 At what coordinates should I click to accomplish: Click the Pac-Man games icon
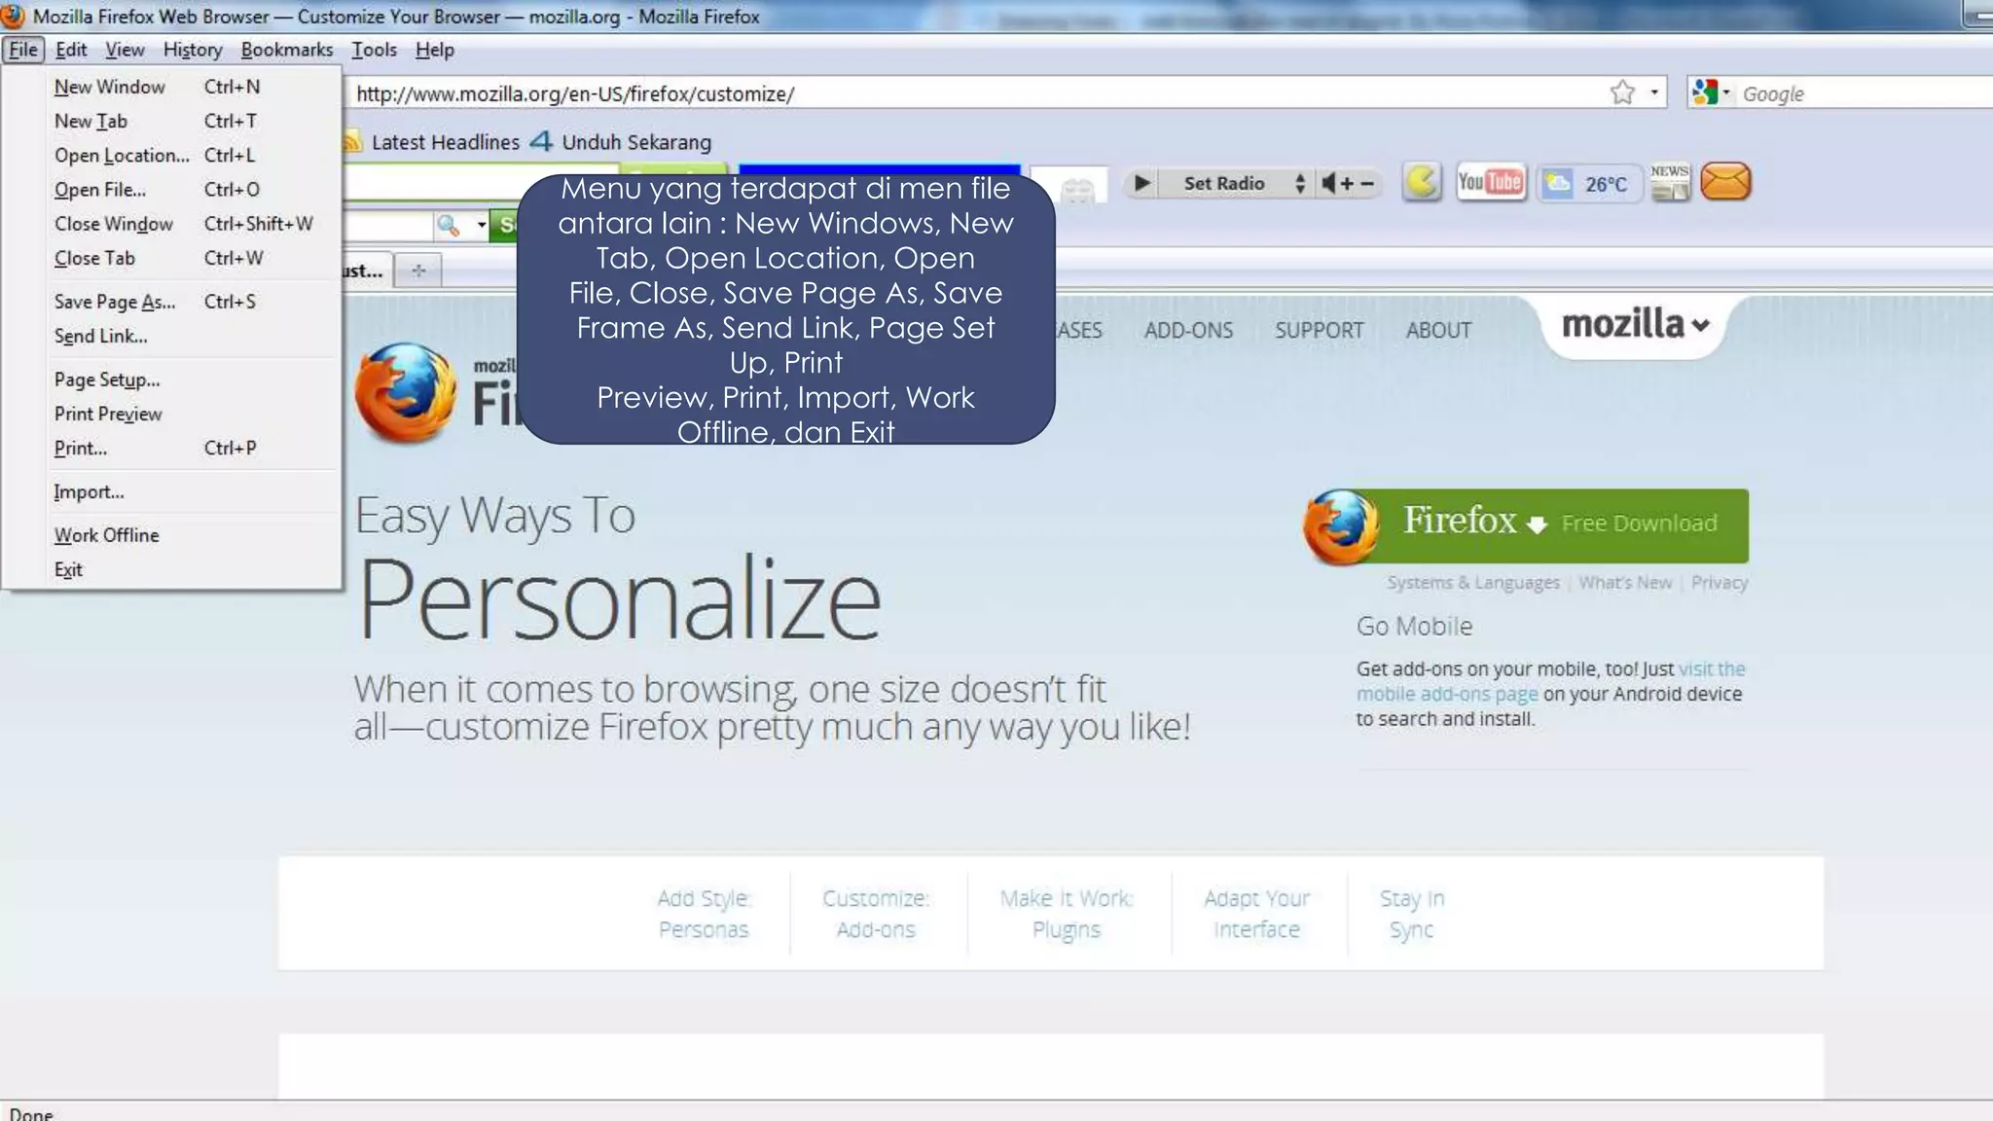(1422, 182)
